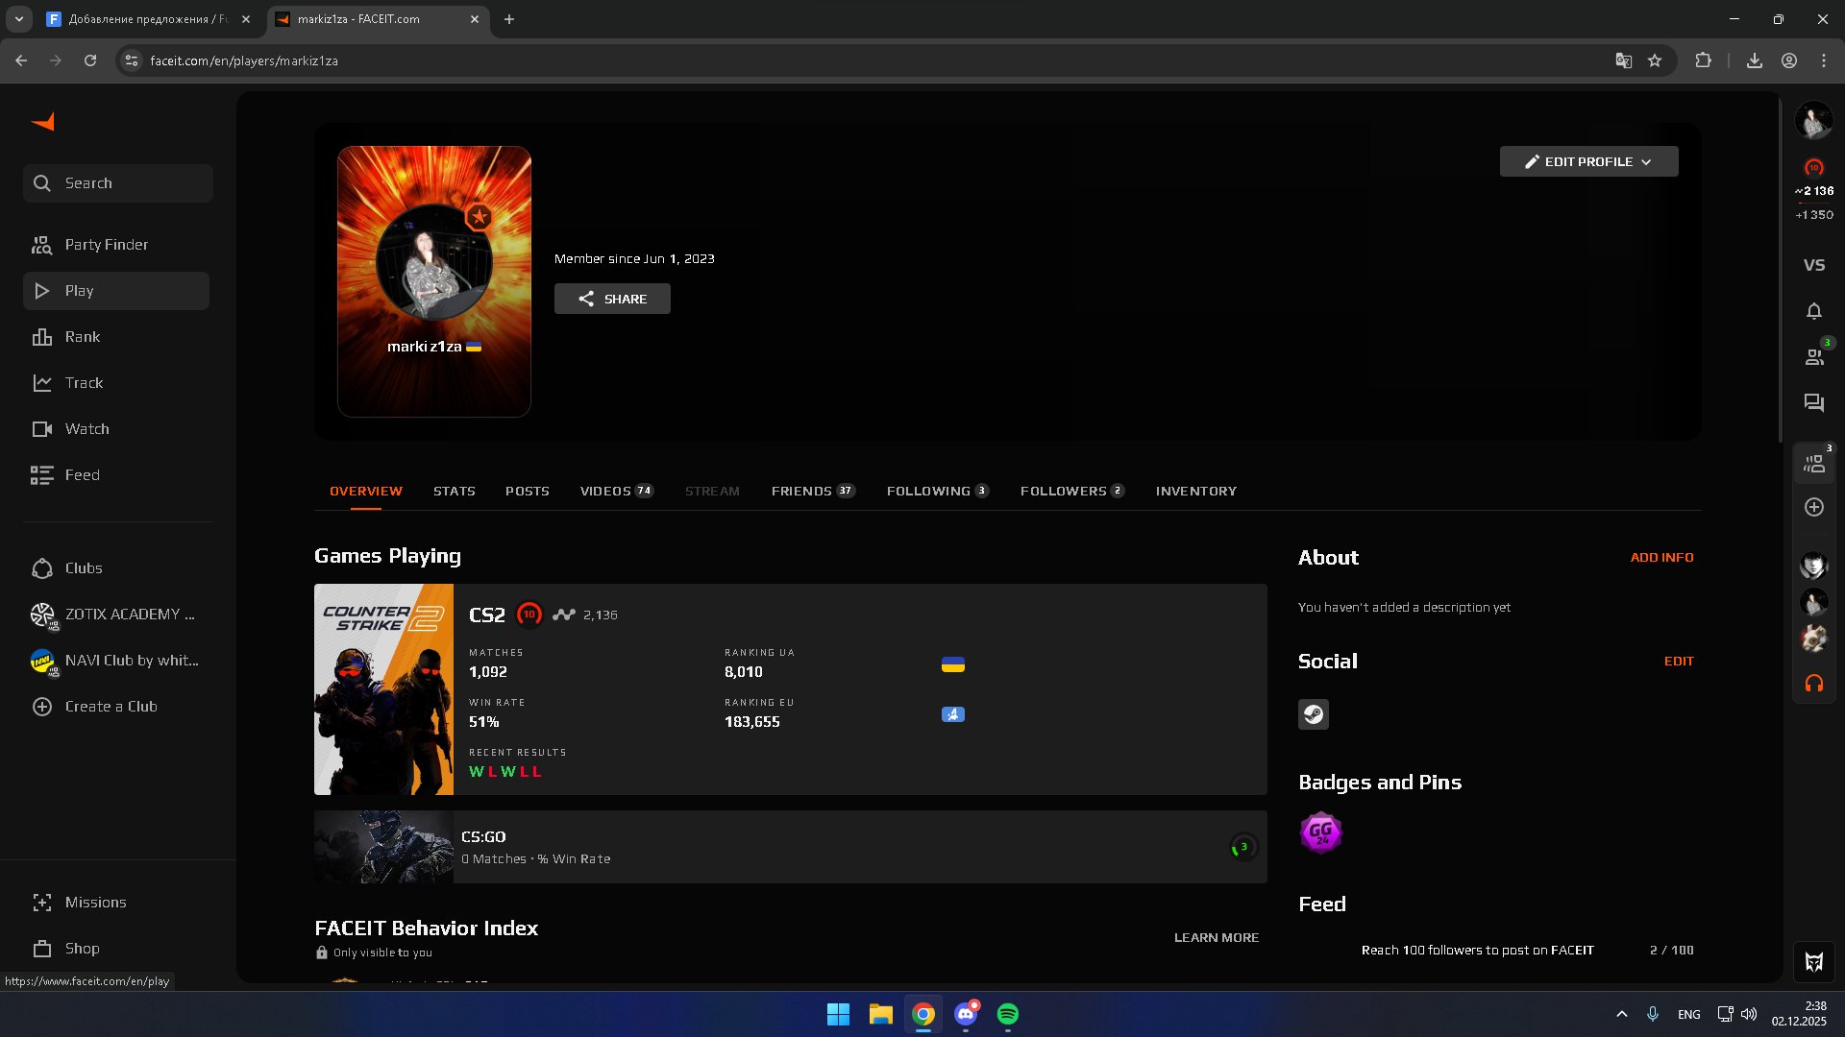Click the VS matchmaking icon

pyautogui.click(x=1813, y=265)
